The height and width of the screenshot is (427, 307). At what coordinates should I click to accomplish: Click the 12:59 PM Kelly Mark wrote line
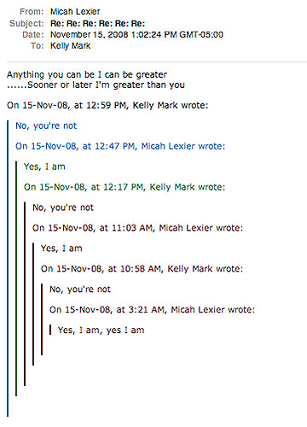[107, 105]
